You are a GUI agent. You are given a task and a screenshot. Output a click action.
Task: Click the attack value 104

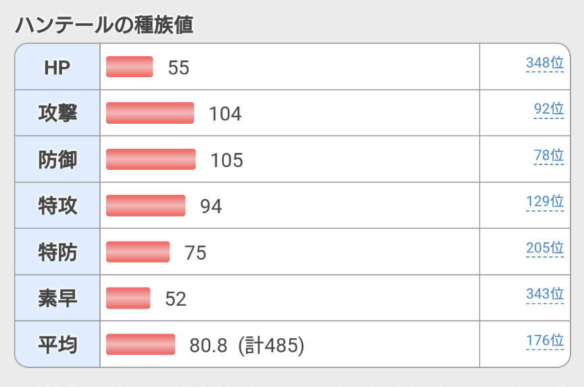tap(225, 114)
